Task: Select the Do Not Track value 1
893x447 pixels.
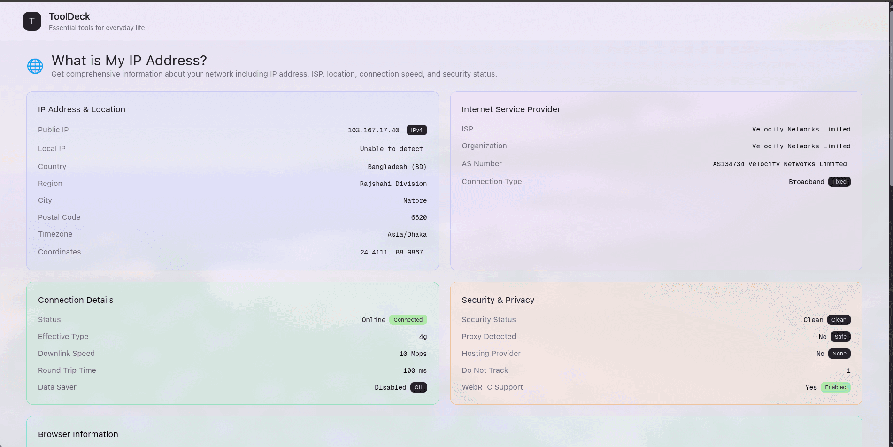Action: coord(848,370)
